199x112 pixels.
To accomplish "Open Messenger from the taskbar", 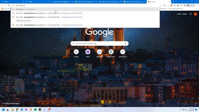I will tap(26, 110).
